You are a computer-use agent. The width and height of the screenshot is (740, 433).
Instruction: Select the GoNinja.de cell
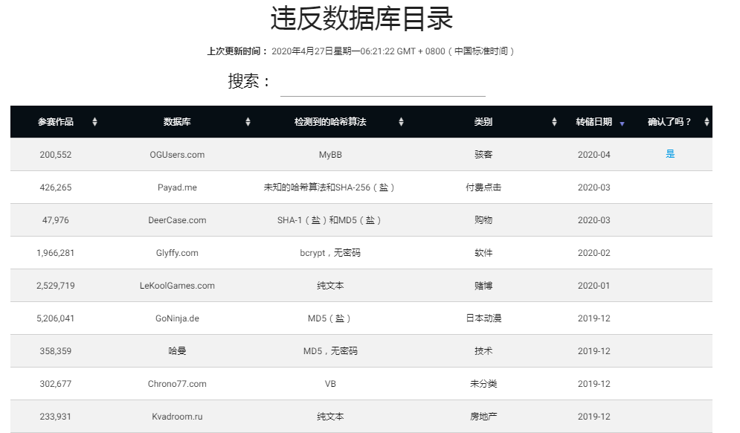coord(177,318)
